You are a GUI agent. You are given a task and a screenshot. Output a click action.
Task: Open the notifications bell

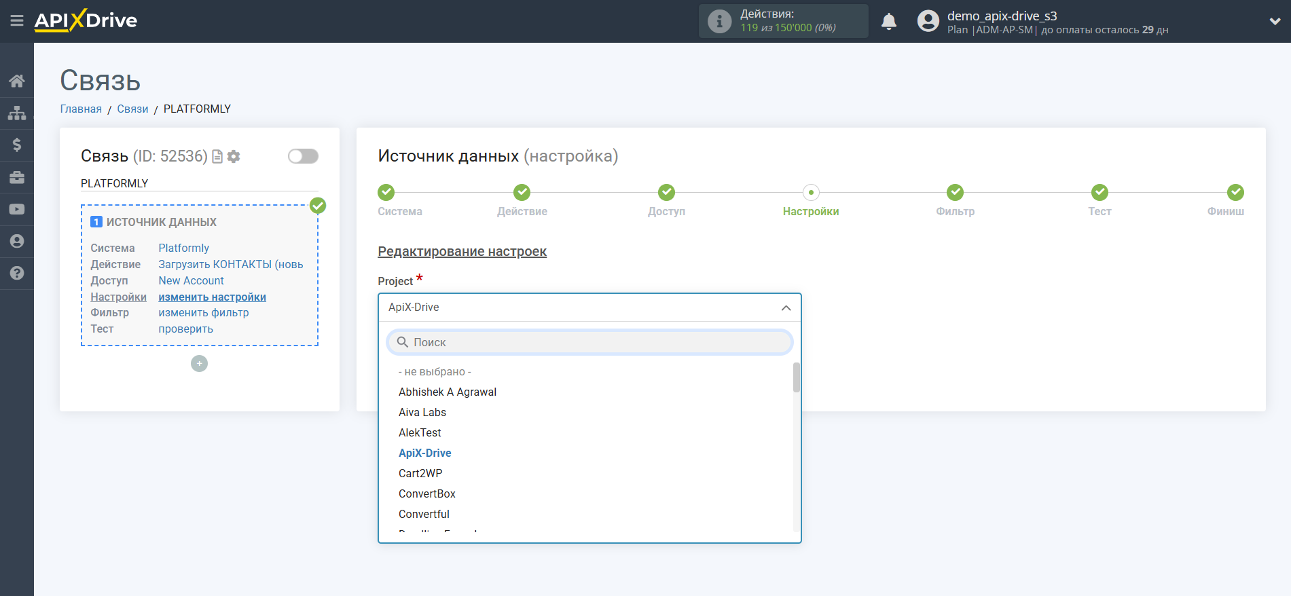tap(889, 21)
